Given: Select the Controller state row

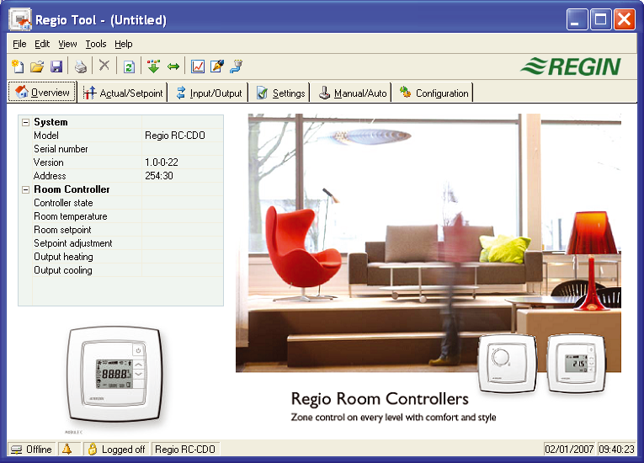Looking at the screenshot, I should pyautogui.click(x=128, y=203).
